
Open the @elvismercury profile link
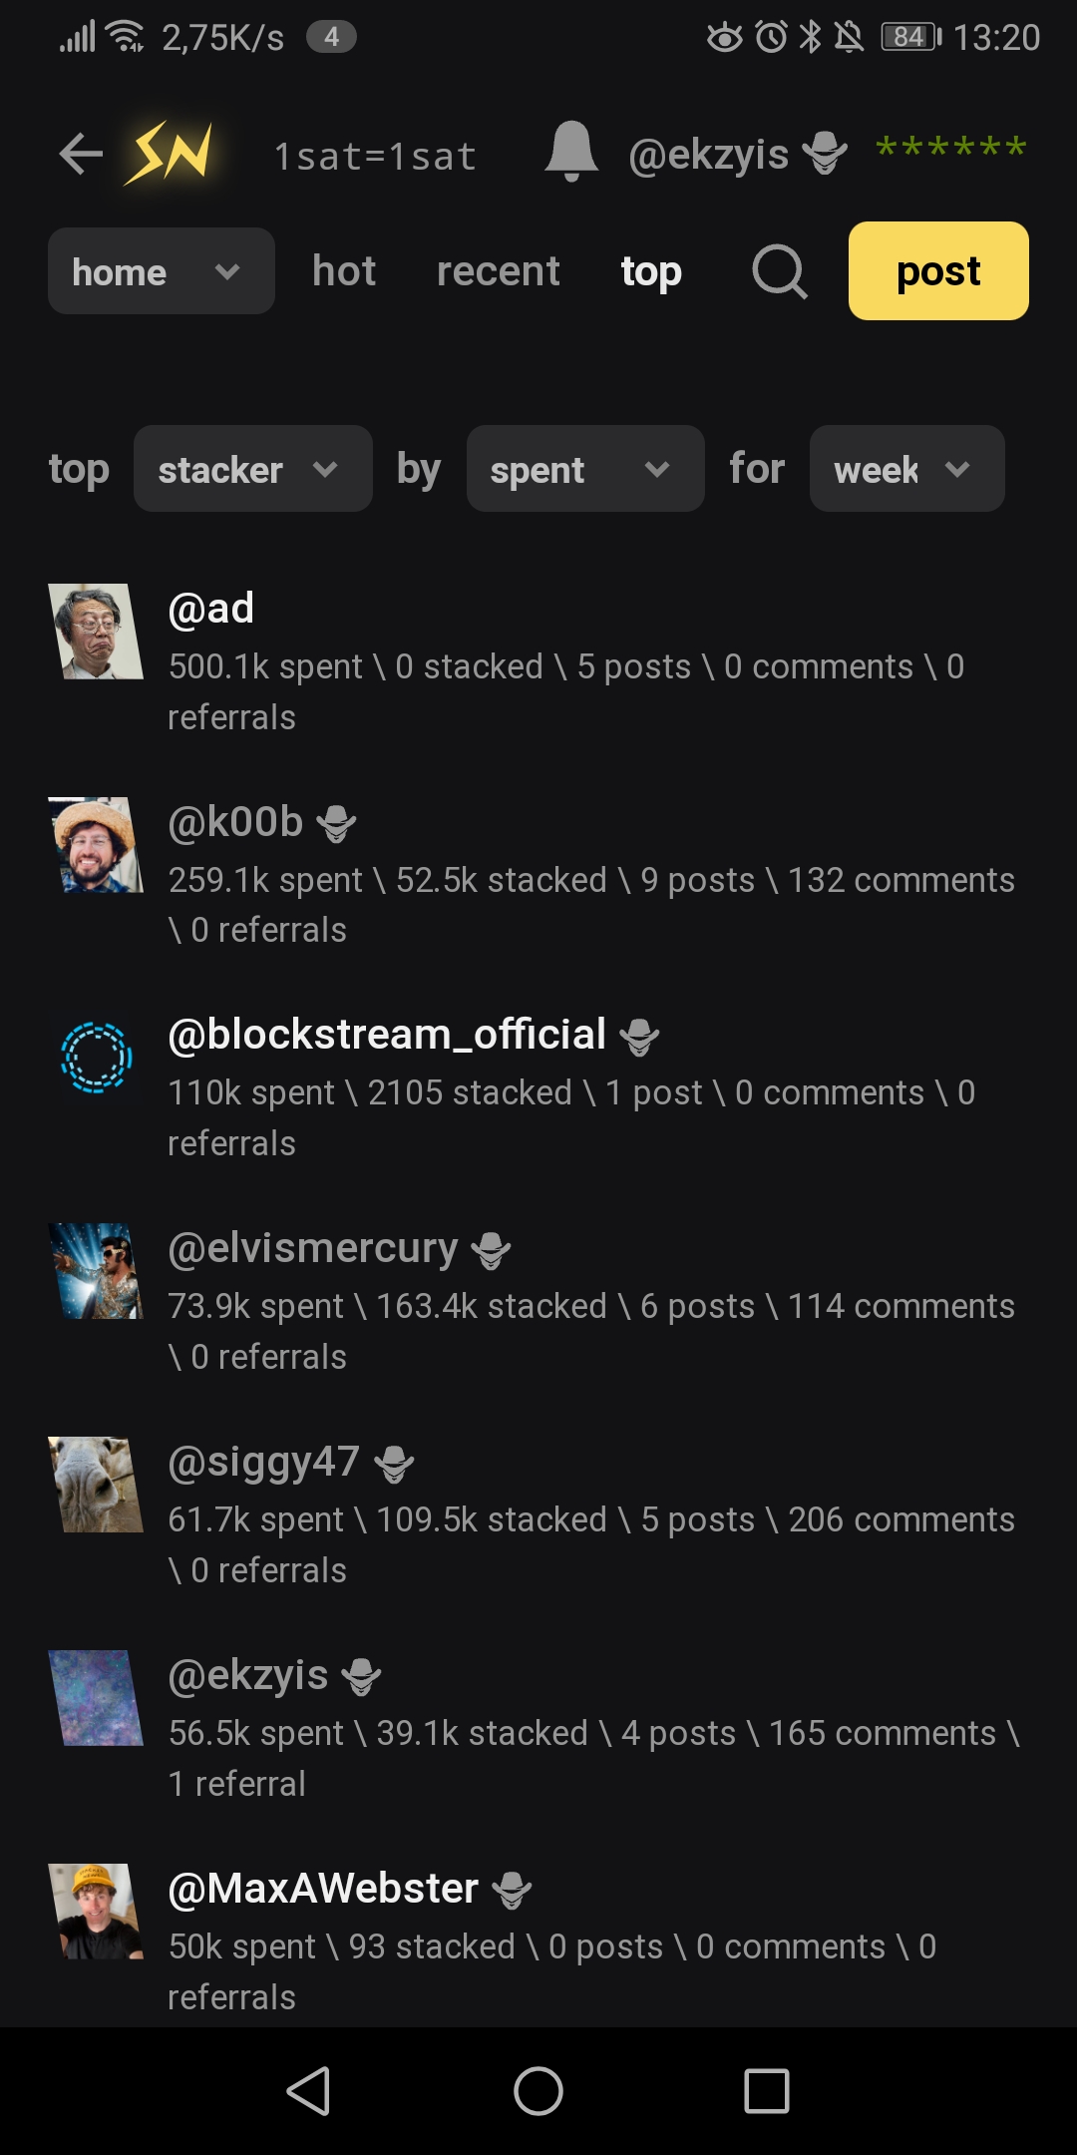tap(313, 1248)
